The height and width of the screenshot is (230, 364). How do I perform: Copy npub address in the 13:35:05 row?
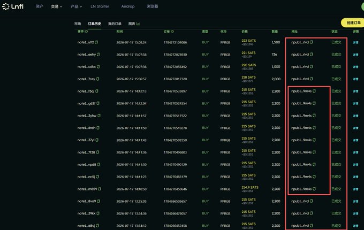tap(312, 201)
